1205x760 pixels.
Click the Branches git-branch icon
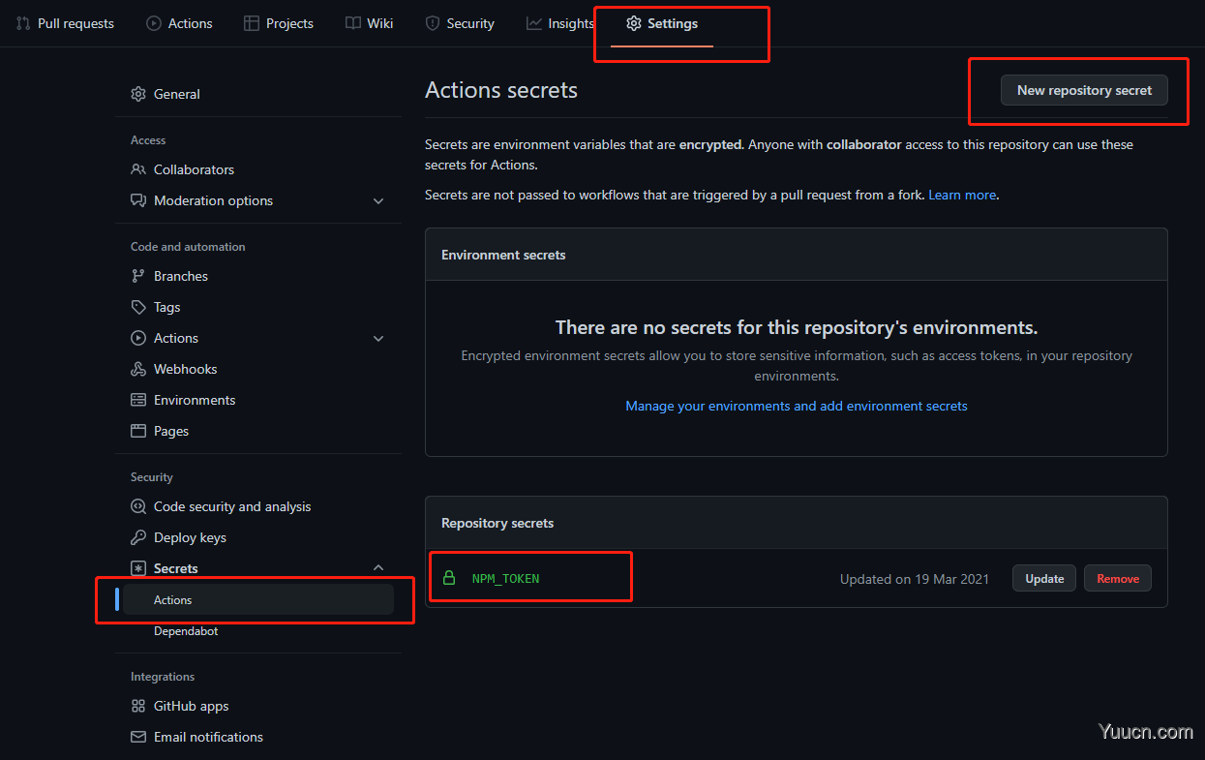tap(138, 276)
